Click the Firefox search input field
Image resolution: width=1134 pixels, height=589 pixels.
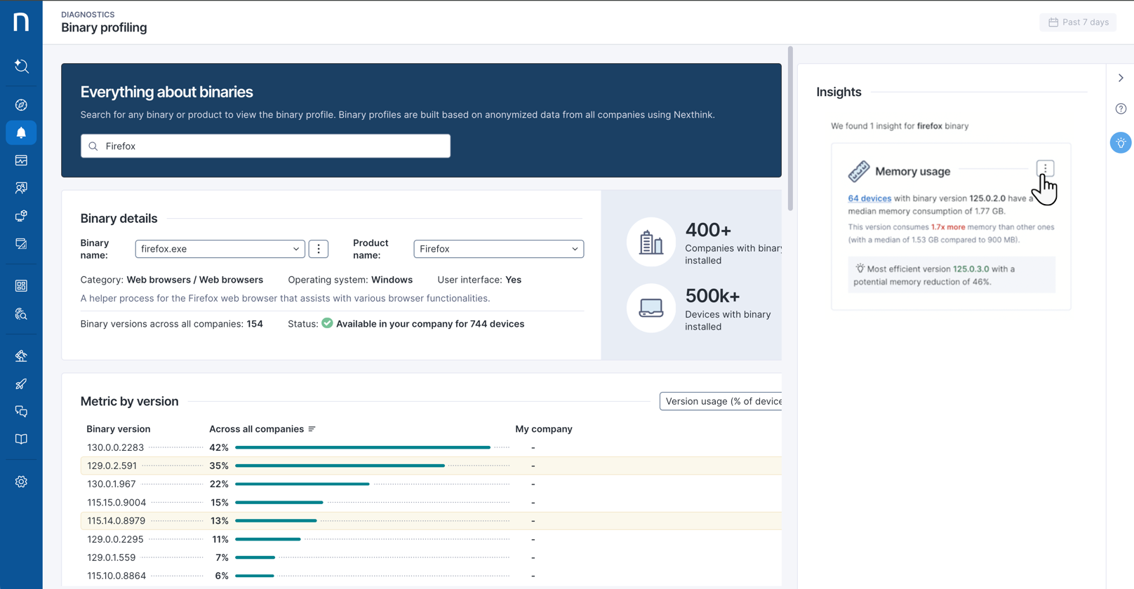pos(265,146)
